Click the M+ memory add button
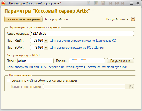Screen dimensions: 142x111 tap(117, 3)
